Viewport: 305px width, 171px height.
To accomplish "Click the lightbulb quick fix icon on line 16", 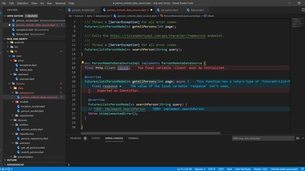I will [x=82, y=63].
